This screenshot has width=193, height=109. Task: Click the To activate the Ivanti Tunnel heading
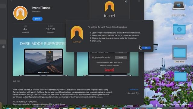[x=108, y=27]
